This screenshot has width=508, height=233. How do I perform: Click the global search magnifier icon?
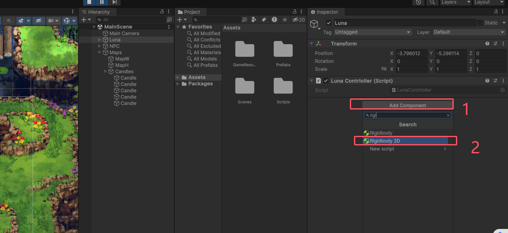tap(432, 2)
